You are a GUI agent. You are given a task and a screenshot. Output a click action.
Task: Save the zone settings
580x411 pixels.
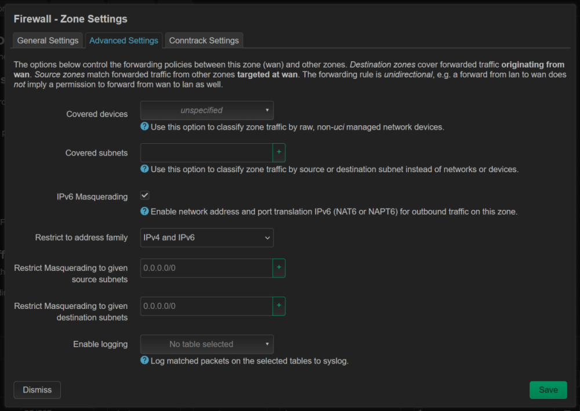[548, 390]
